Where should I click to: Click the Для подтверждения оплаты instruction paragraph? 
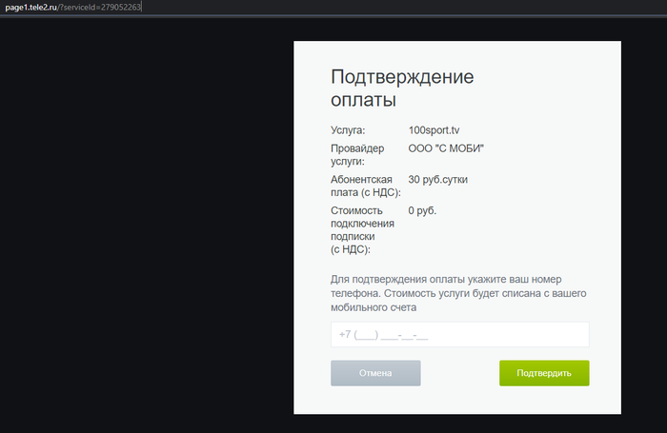tap(458, 293)
